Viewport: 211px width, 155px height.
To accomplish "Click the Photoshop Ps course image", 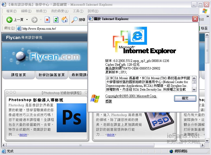I will (x=72, y=117).
